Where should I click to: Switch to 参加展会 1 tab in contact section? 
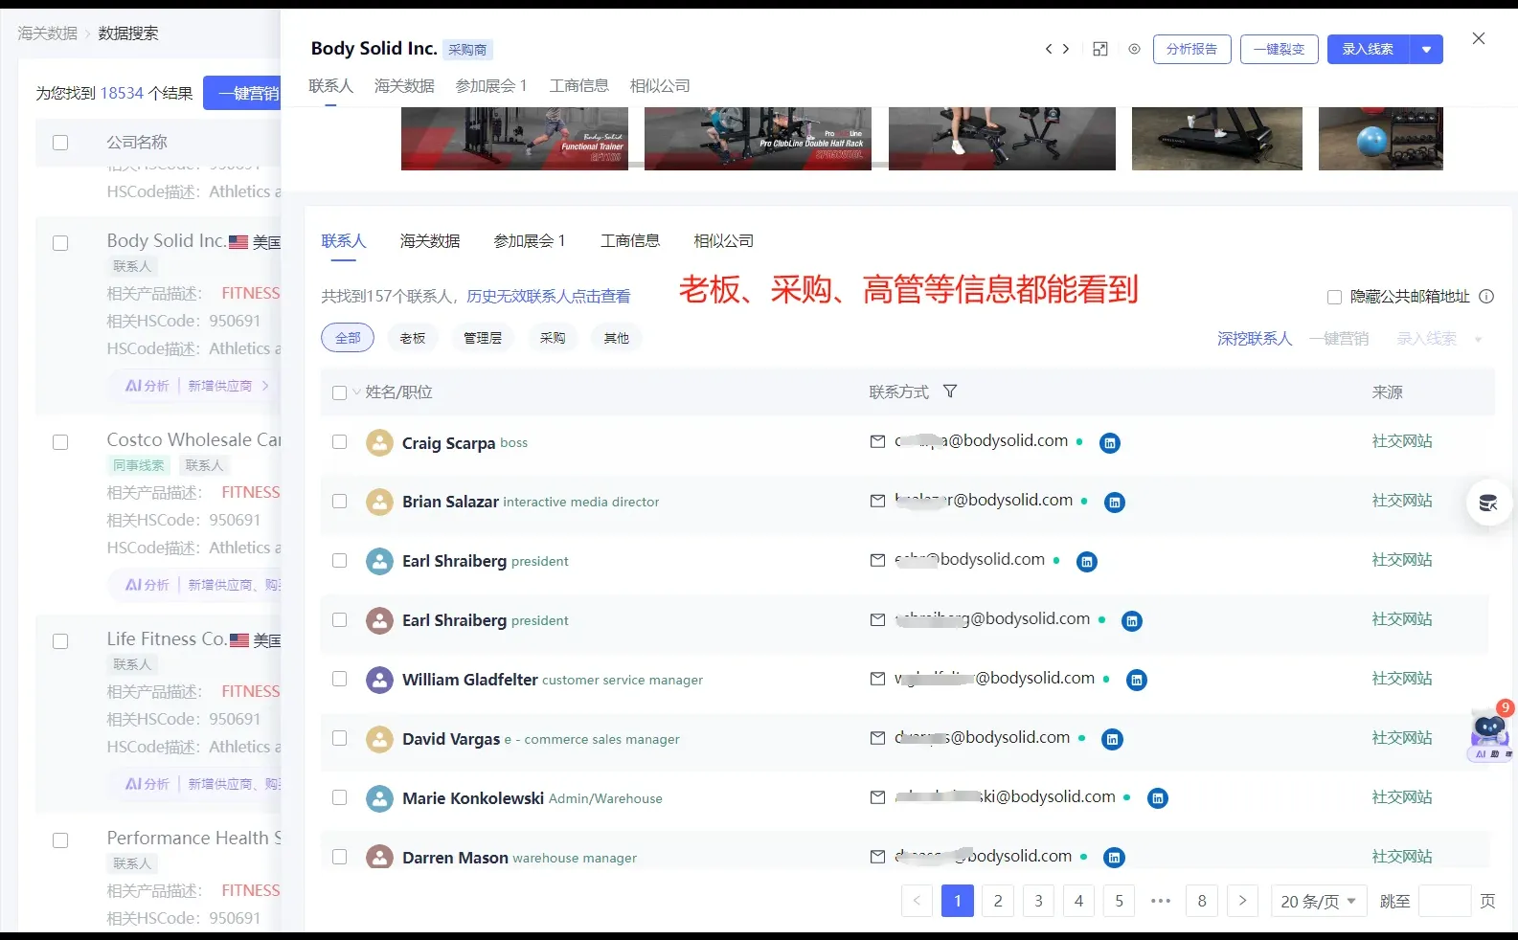(530, 241)
